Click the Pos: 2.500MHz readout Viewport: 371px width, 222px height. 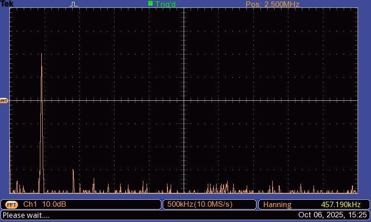pos(272,4)
